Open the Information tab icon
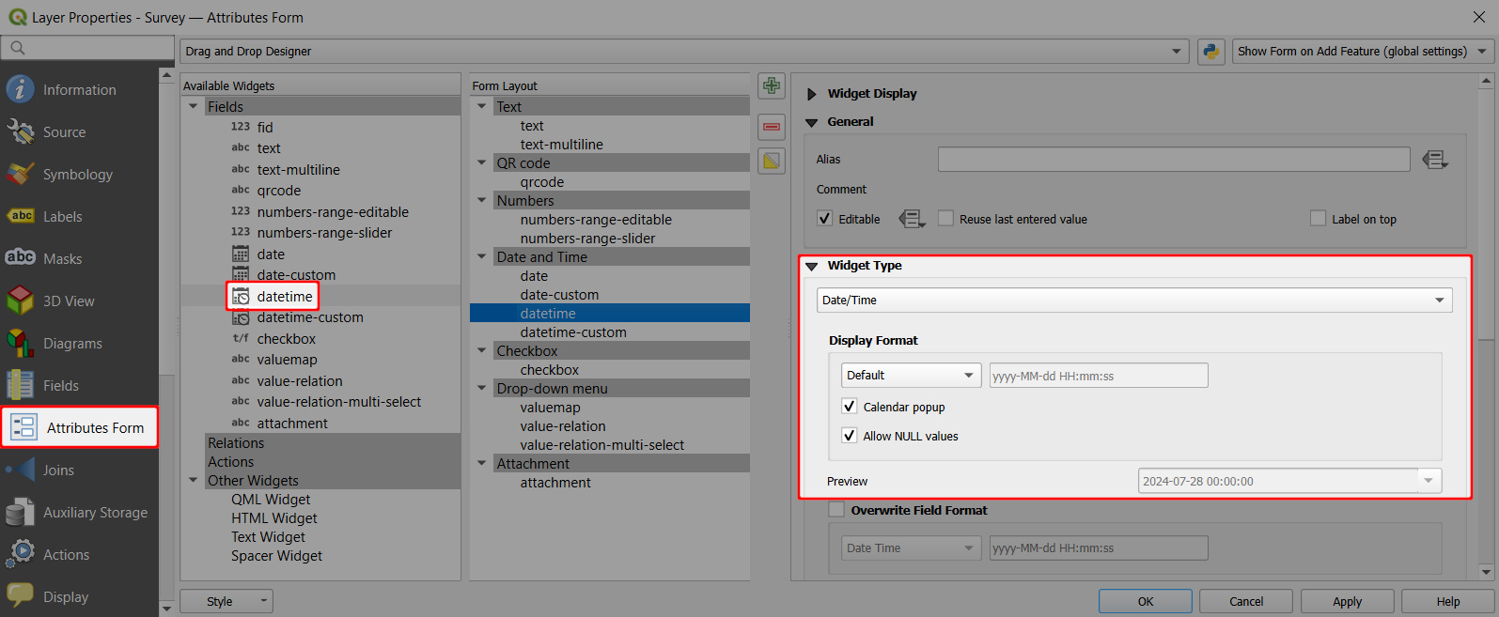Image resolution: width=1499 pixels, height=617 pixels. coord(20,89)
